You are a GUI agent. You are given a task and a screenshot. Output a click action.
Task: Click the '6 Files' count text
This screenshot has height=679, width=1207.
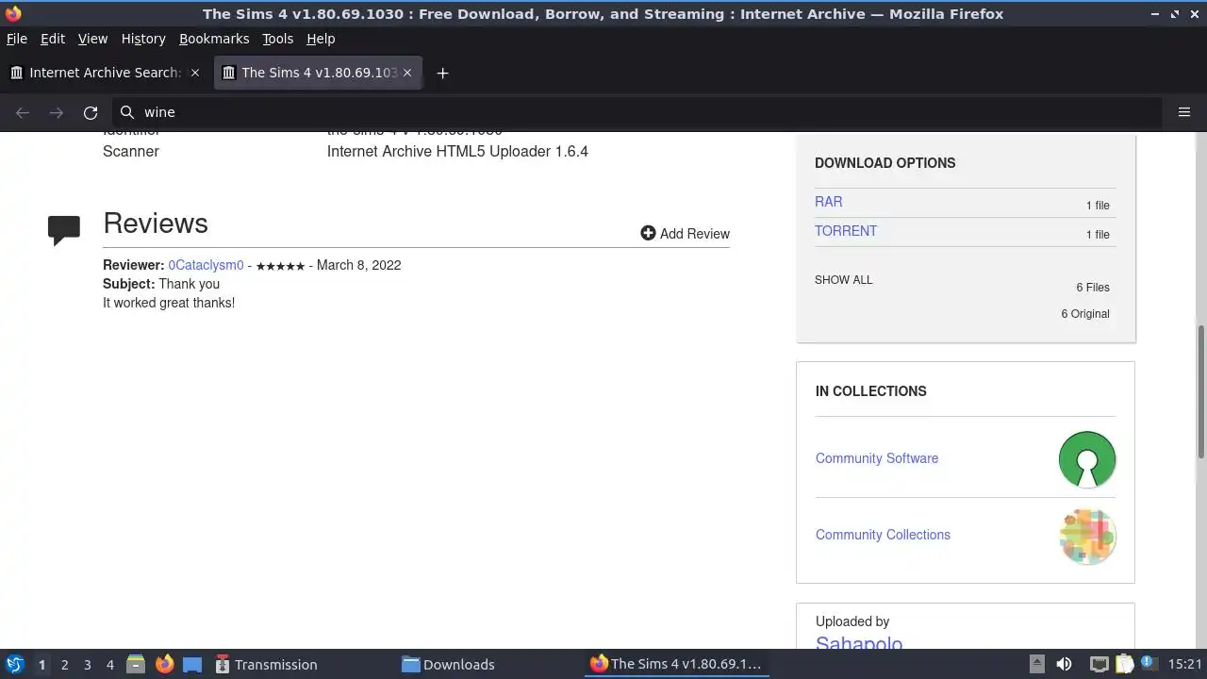click(1093, 288)
